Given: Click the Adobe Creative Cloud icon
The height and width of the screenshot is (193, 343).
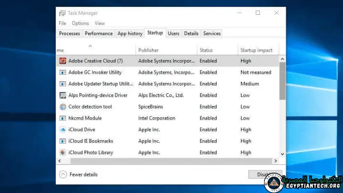Looking at the screenshot, I should [x=63, y=60].
